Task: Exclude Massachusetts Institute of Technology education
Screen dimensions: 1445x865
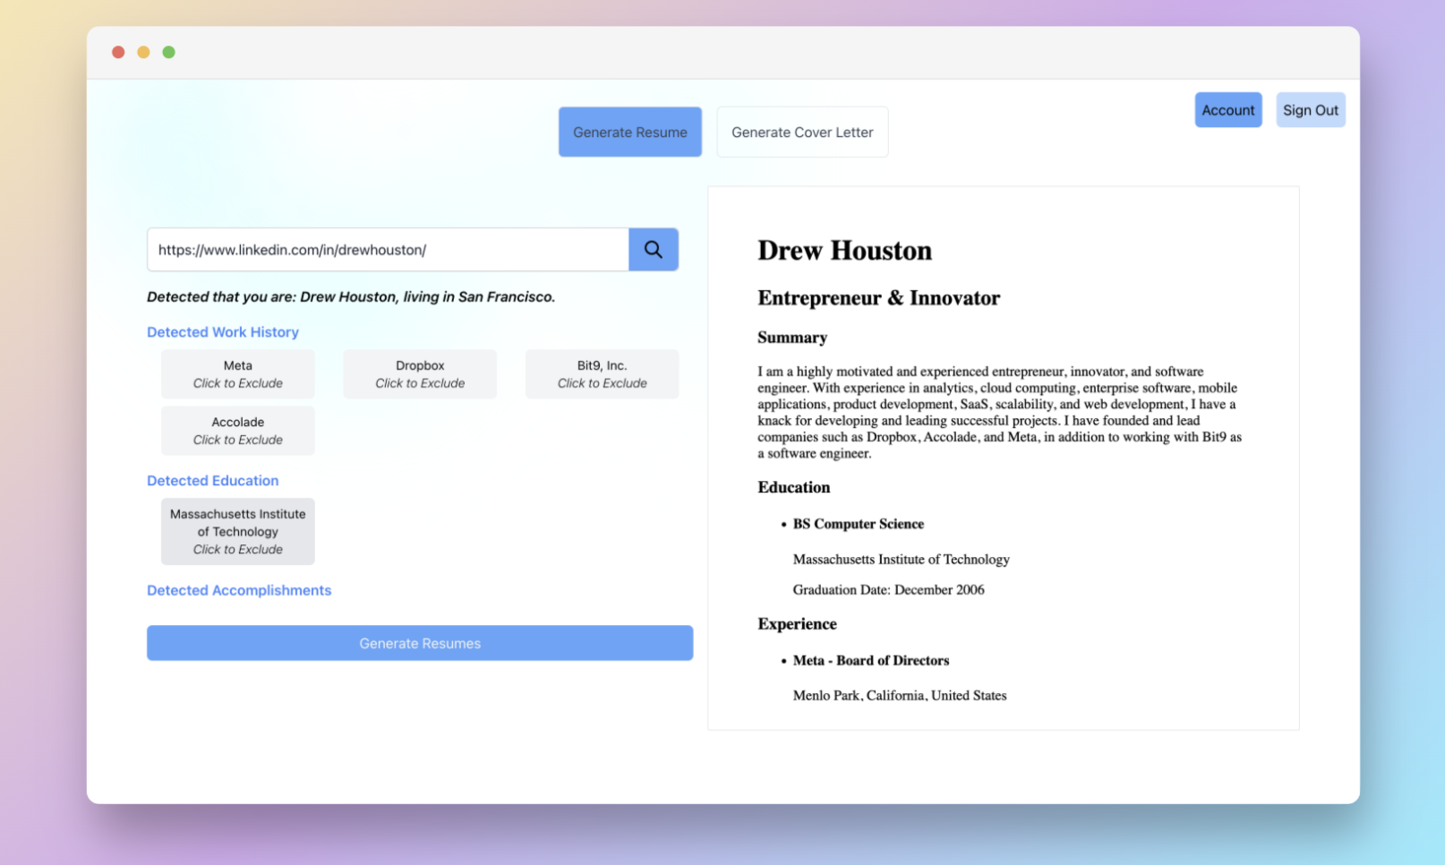Action: pos(238,532)
